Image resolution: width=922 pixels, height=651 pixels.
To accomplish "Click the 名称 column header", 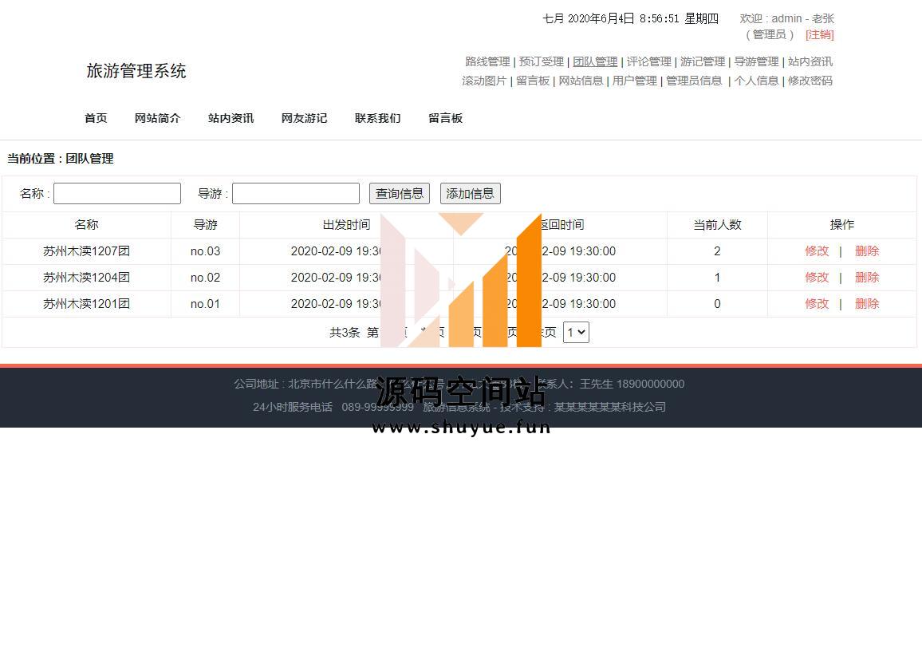I will pyautogui.click(x=86, y=225).
